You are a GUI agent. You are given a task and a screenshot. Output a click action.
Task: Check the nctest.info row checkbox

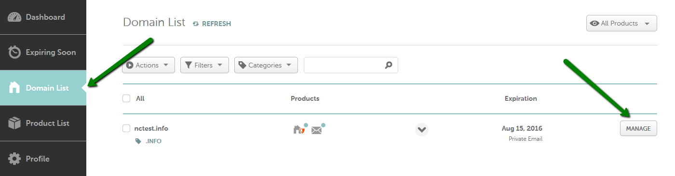click(126, 128)
